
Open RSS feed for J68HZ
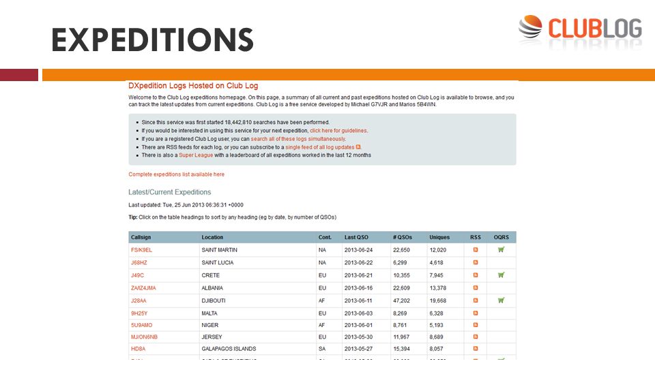pos(476,262)
